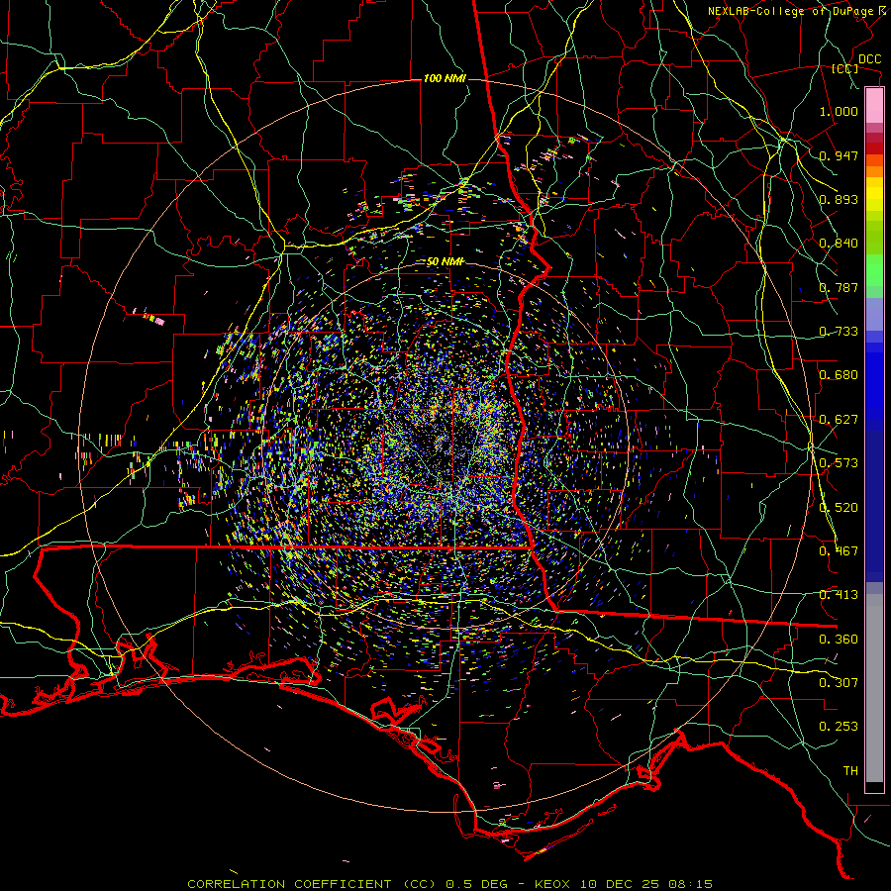Click the 50 NMI range ring label

click(x=445, y=262)
